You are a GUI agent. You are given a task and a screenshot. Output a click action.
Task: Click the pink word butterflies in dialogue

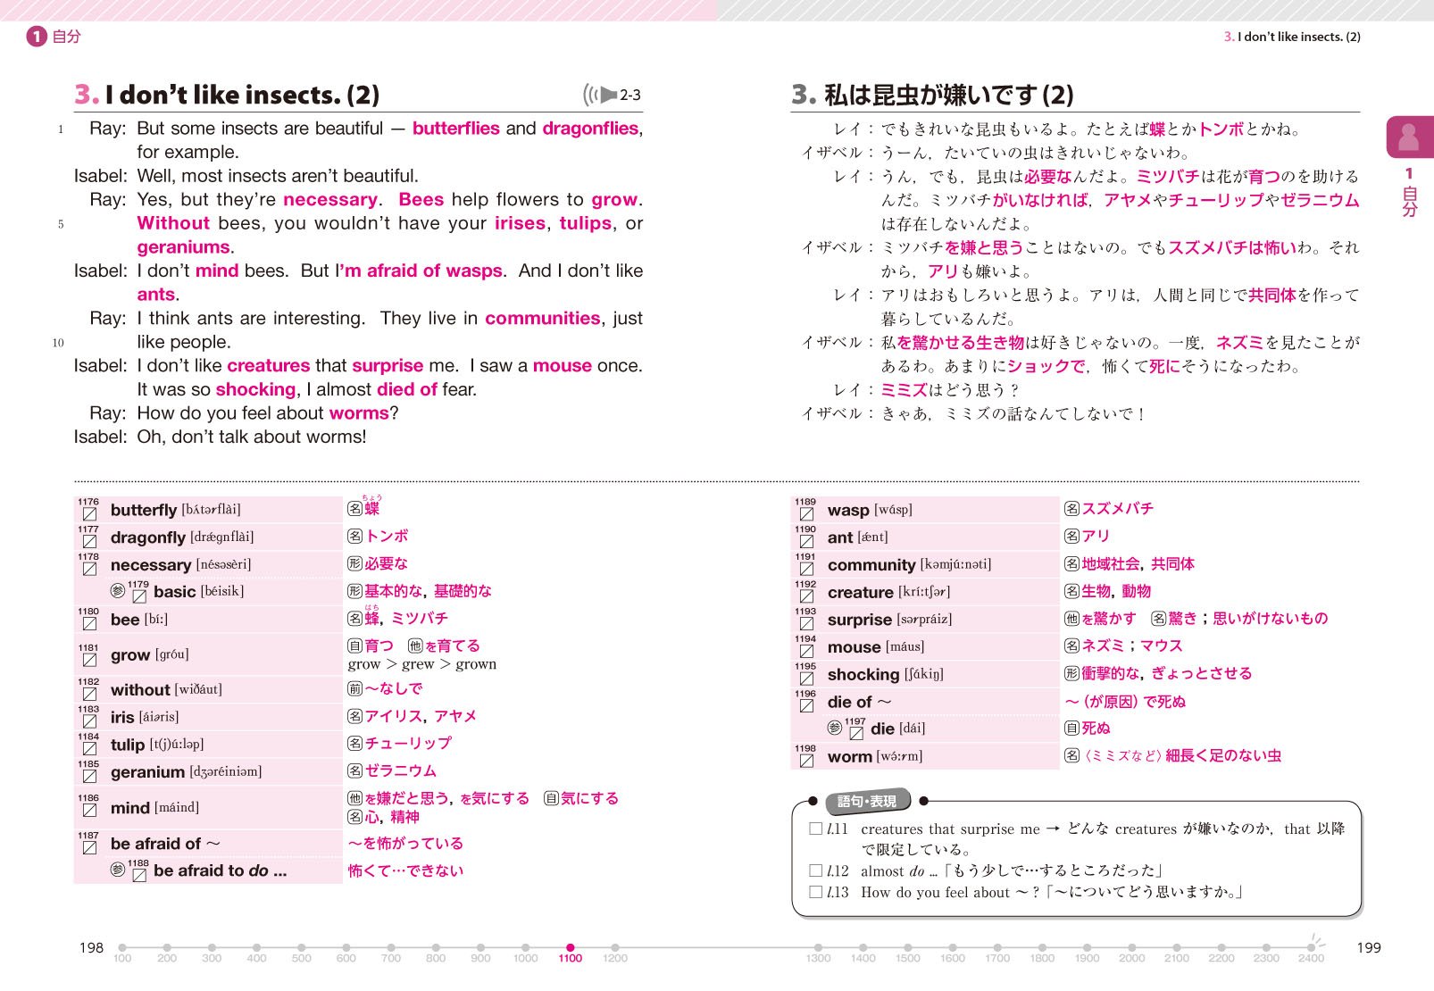click(455, 129)
